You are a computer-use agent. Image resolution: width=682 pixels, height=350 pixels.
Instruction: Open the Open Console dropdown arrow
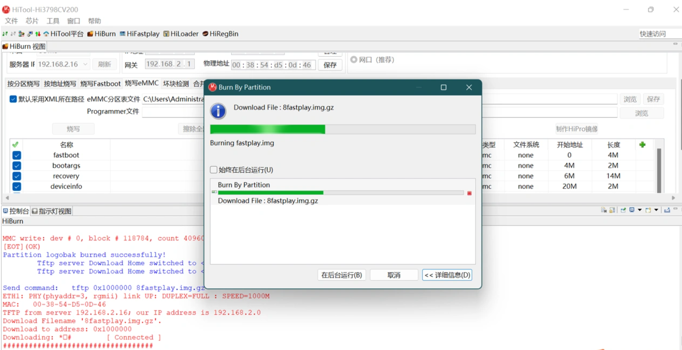pyautogui.click(x=656, y=210)
